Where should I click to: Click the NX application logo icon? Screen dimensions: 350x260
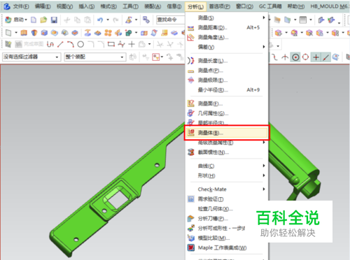click(7, 6)
